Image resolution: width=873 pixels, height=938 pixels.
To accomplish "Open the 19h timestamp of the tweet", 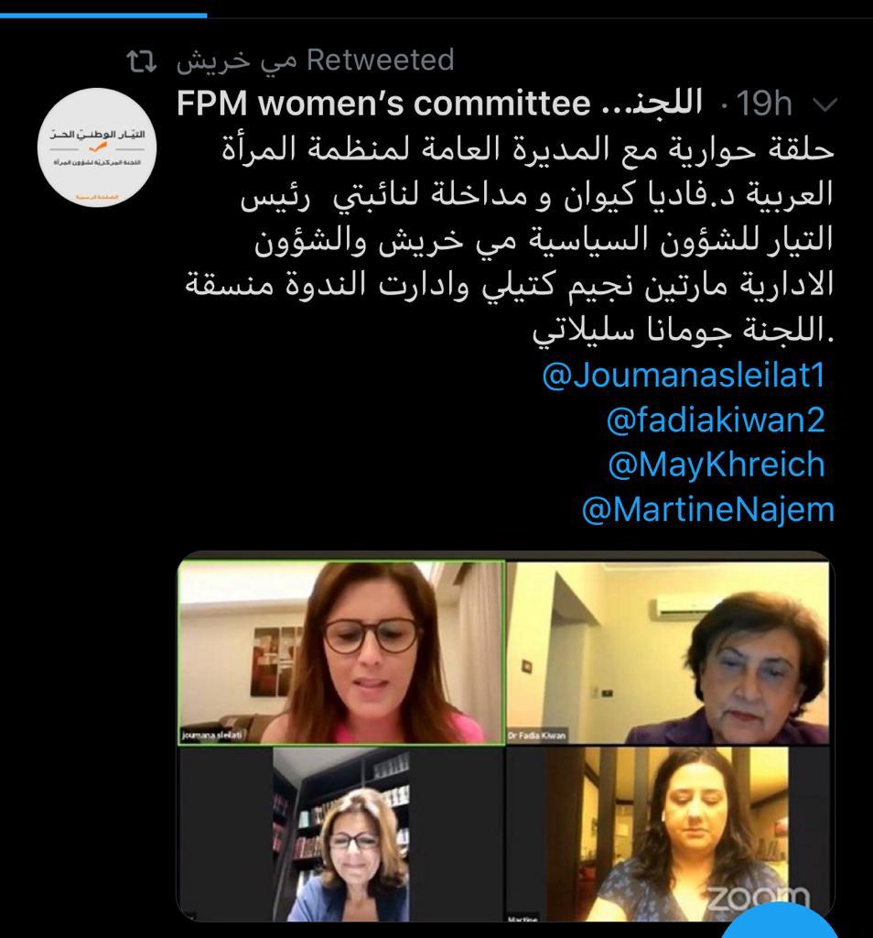I will [764, 104].
